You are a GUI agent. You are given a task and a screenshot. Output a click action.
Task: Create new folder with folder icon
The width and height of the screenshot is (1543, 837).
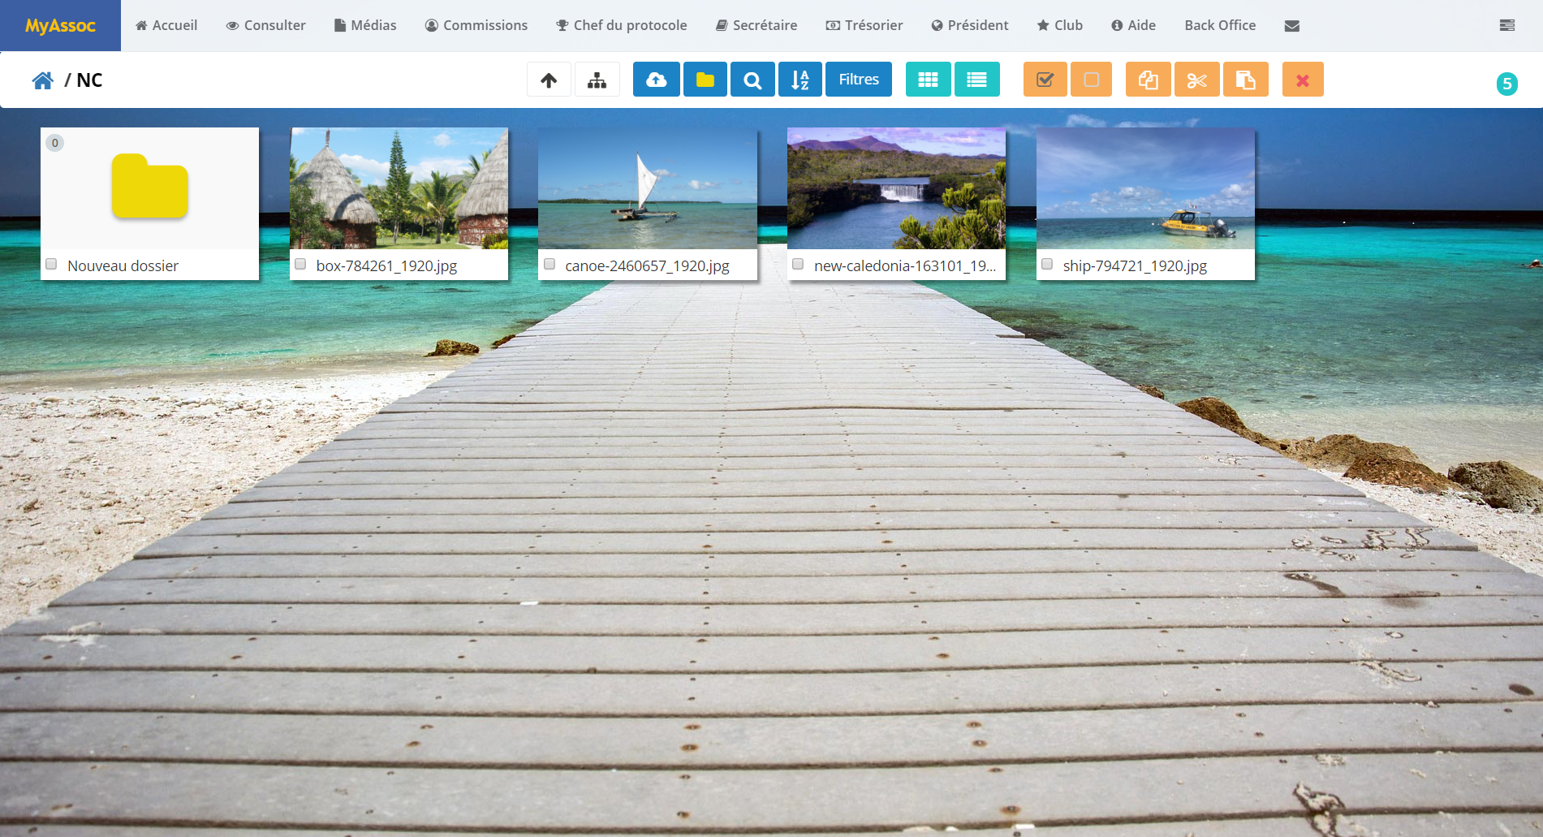click(x=705, y=80)
